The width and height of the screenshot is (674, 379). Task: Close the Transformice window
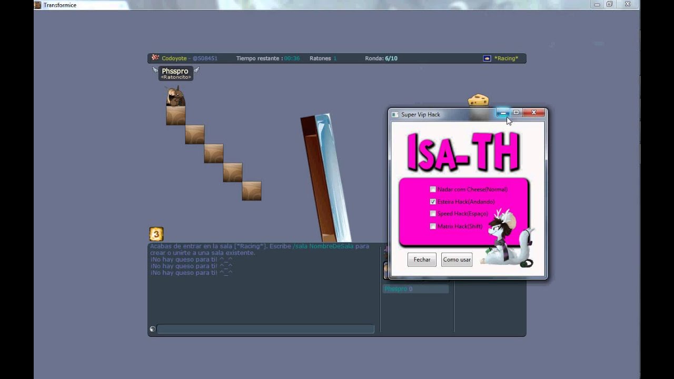tap(628, 4)
